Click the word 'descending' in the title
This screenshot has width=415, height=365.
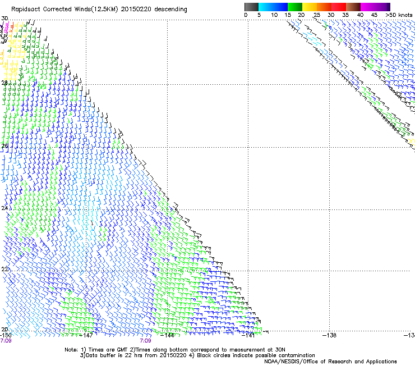(x=170, y=10)
